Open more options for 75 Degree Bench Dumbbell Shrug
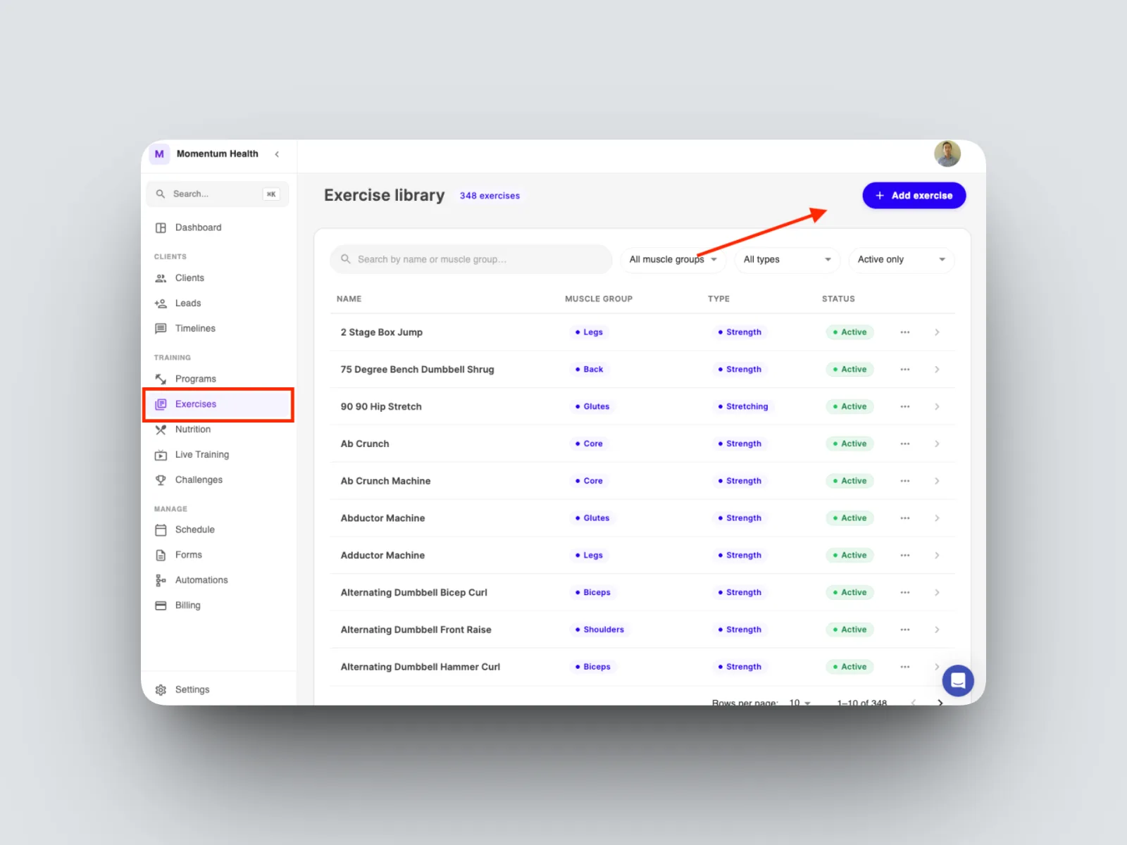Image resolution: width=1127 pixels, height=845 pixels. tap(905, 370)
